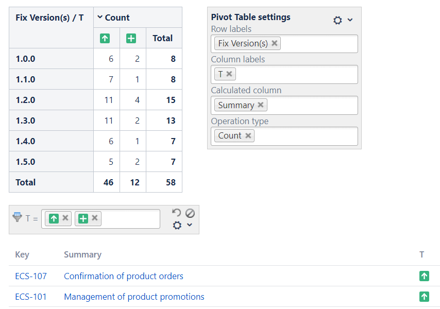This screenshot has width=440, height=309.
Task: Click the issue type icon for ECS-107
Action: (x=424, y=276)
